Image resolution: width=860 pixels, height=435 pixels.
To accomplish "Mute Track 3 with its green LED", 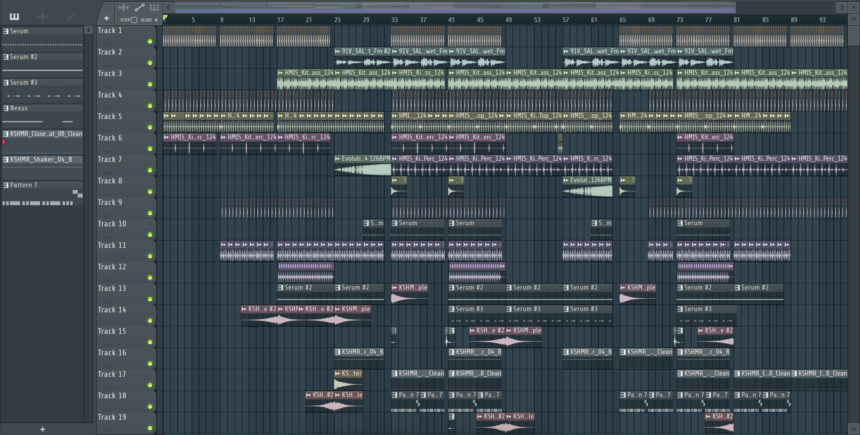I will (150, 84).
